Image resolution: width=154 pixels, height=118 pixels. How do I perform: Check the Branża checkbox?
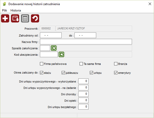[116, 64]
